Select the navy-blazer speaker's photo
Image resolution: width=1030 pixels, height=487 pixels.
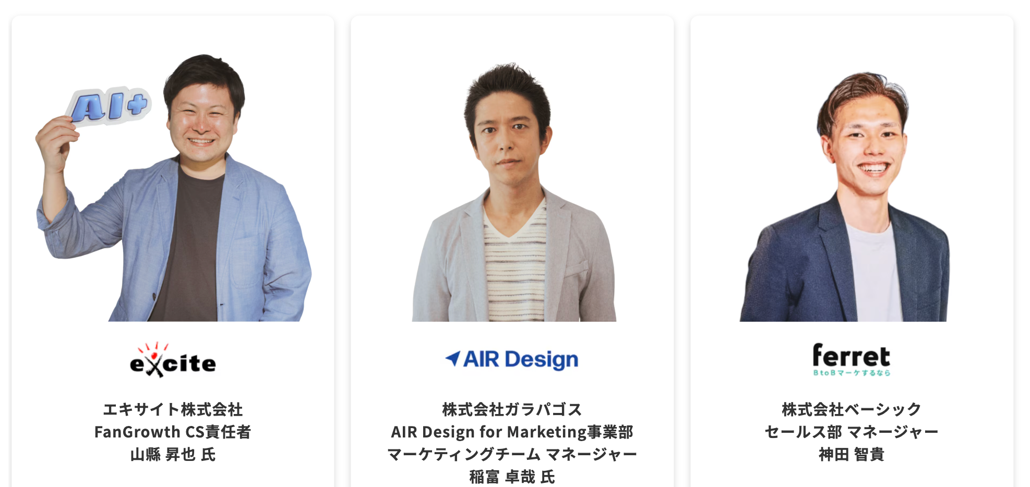[845, 196]
